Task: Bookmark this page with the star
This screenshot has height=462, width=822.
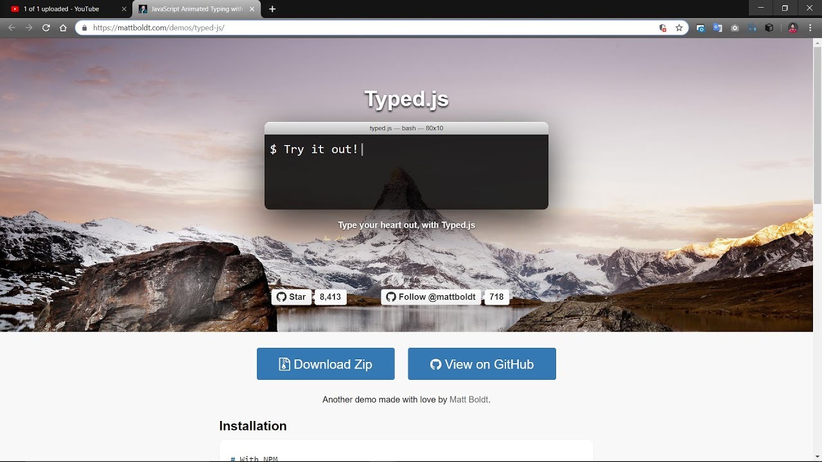Action: 679,28
